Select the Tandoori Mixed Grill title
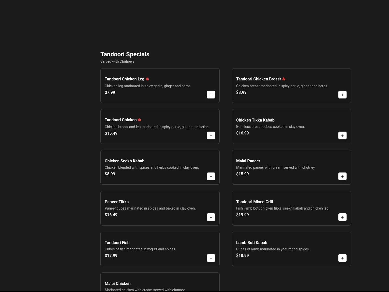This screenshot has height=292, width=389. coord(254,202)
